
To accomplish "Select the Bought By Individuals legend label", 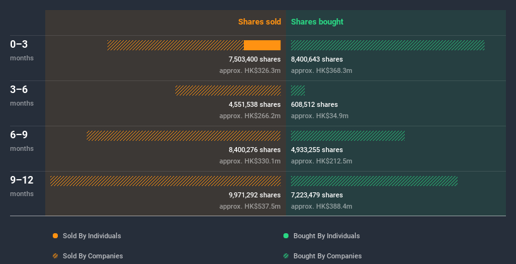I will coord(326,236).
